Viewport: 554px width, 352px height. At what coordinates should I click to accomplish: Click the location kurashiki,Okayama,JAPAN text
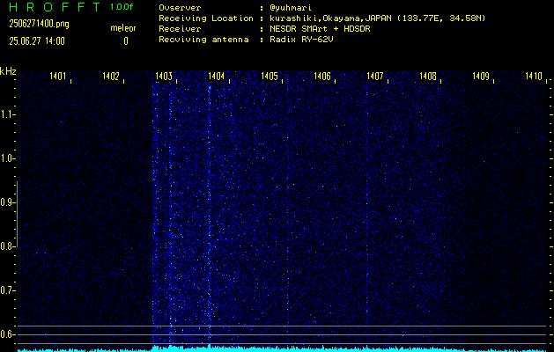coord(331,18)
